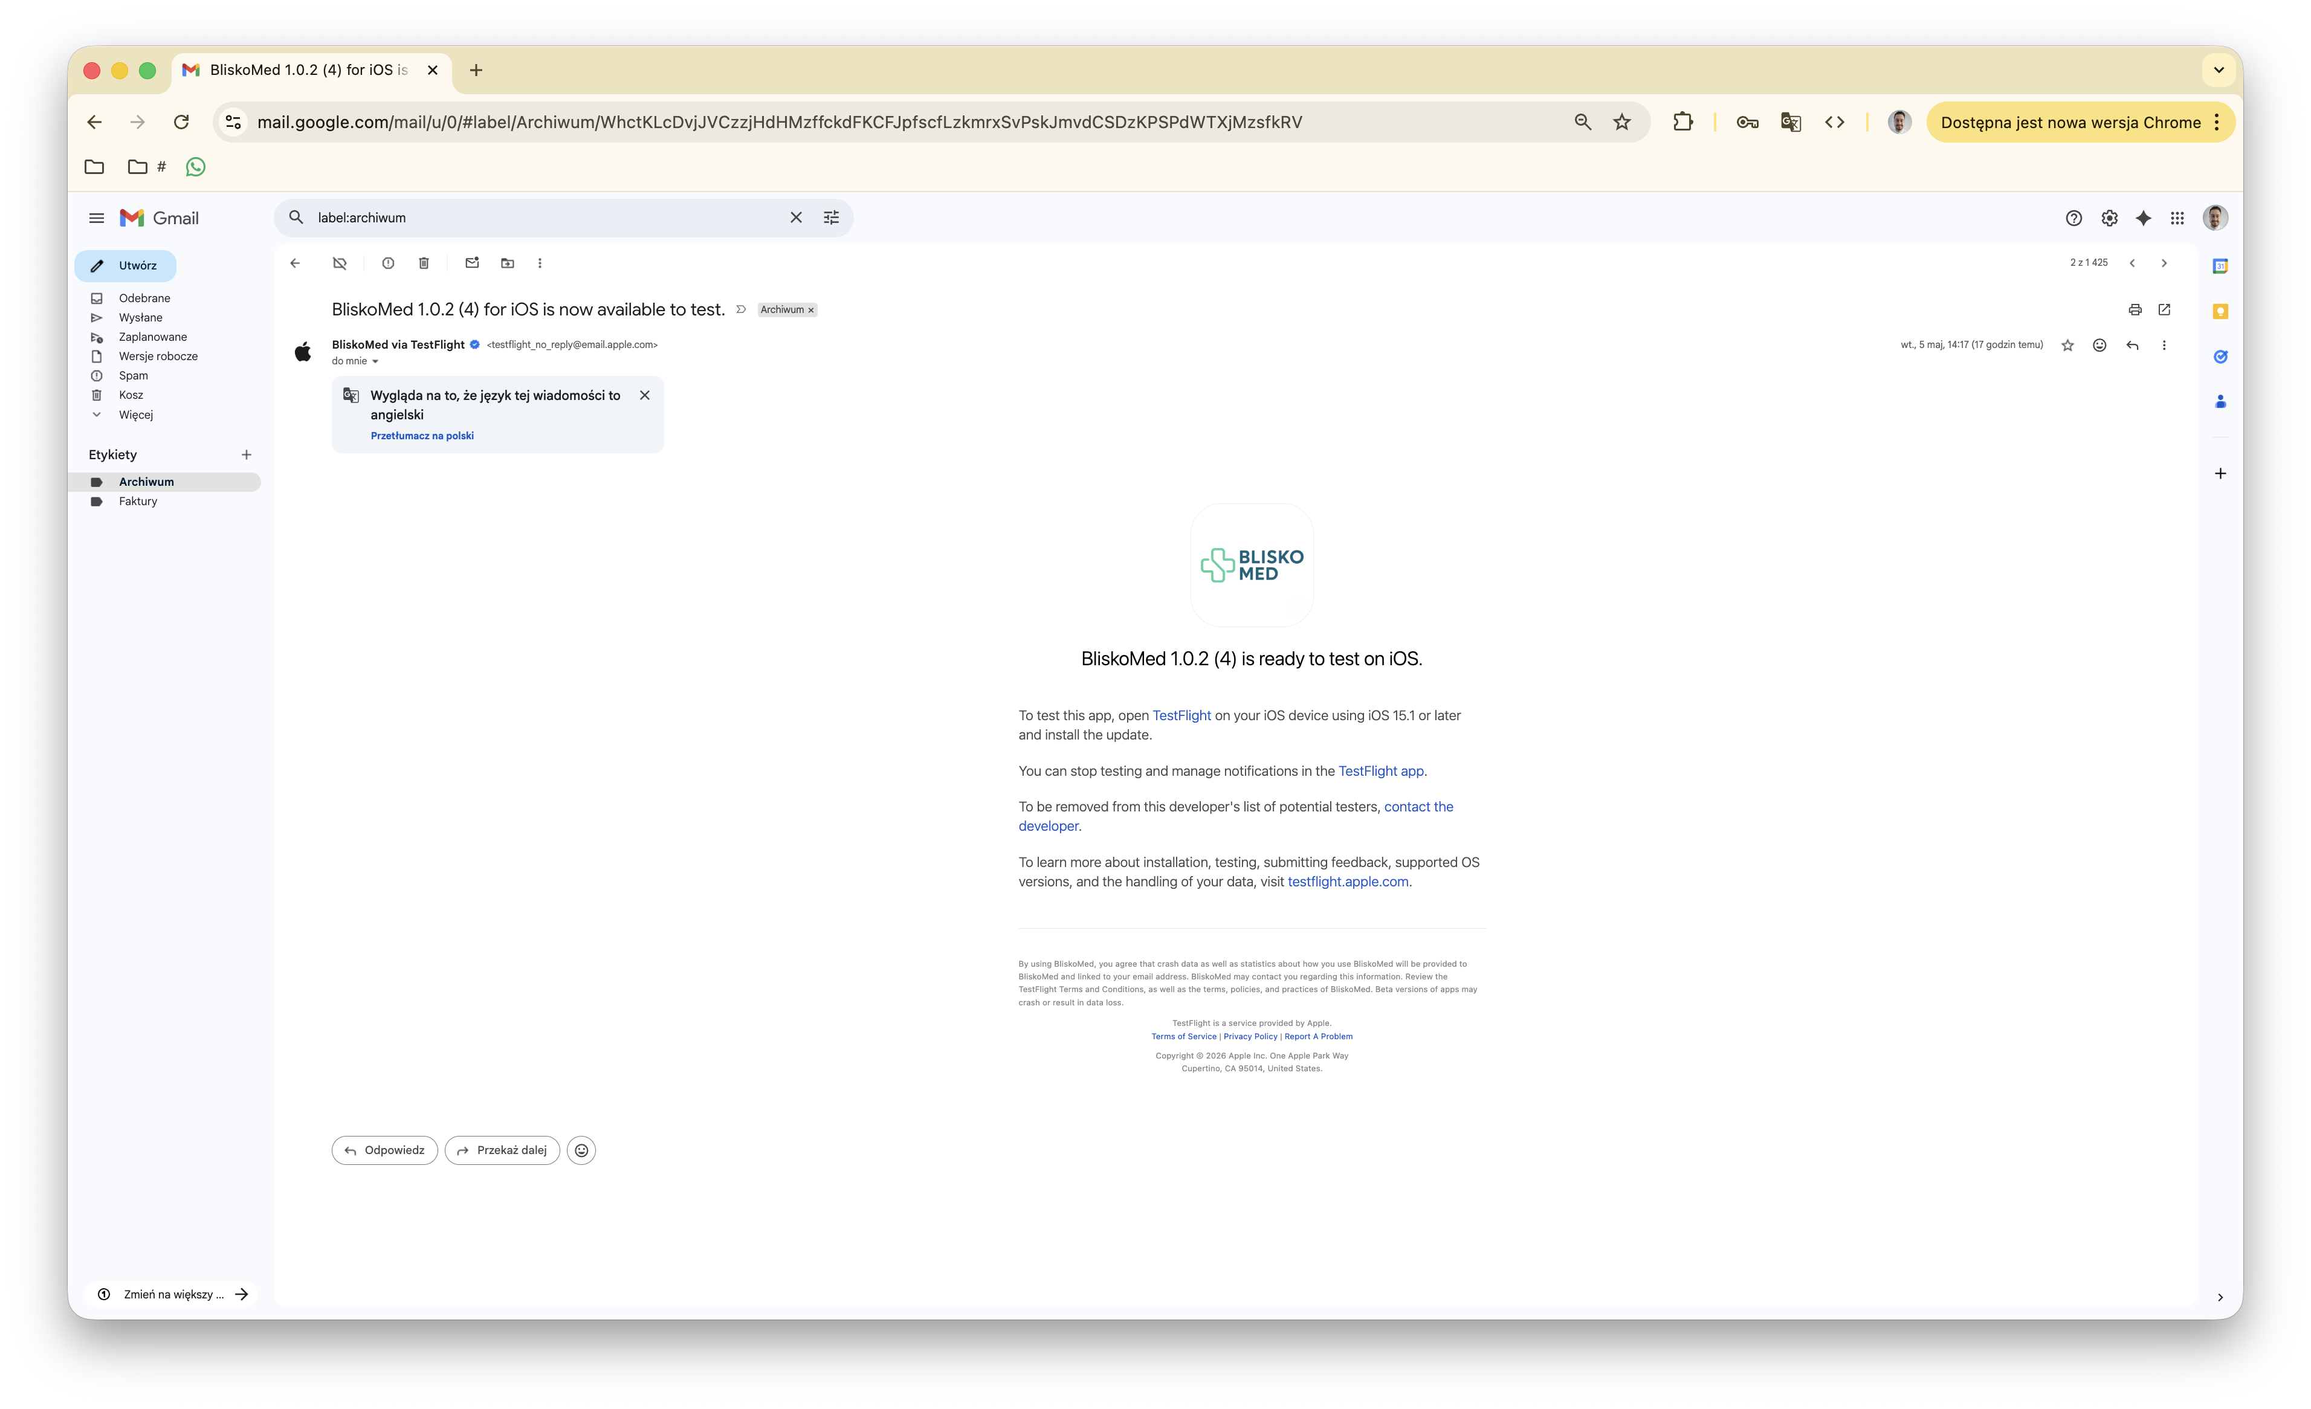
Task: Add an emoji reaction in the message header
Action: pyautogui.click(x=2099, y=345)
